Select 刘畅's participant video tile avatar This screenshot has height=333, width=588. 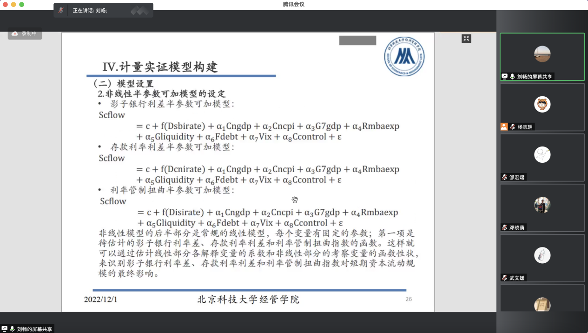pos(542,54)
